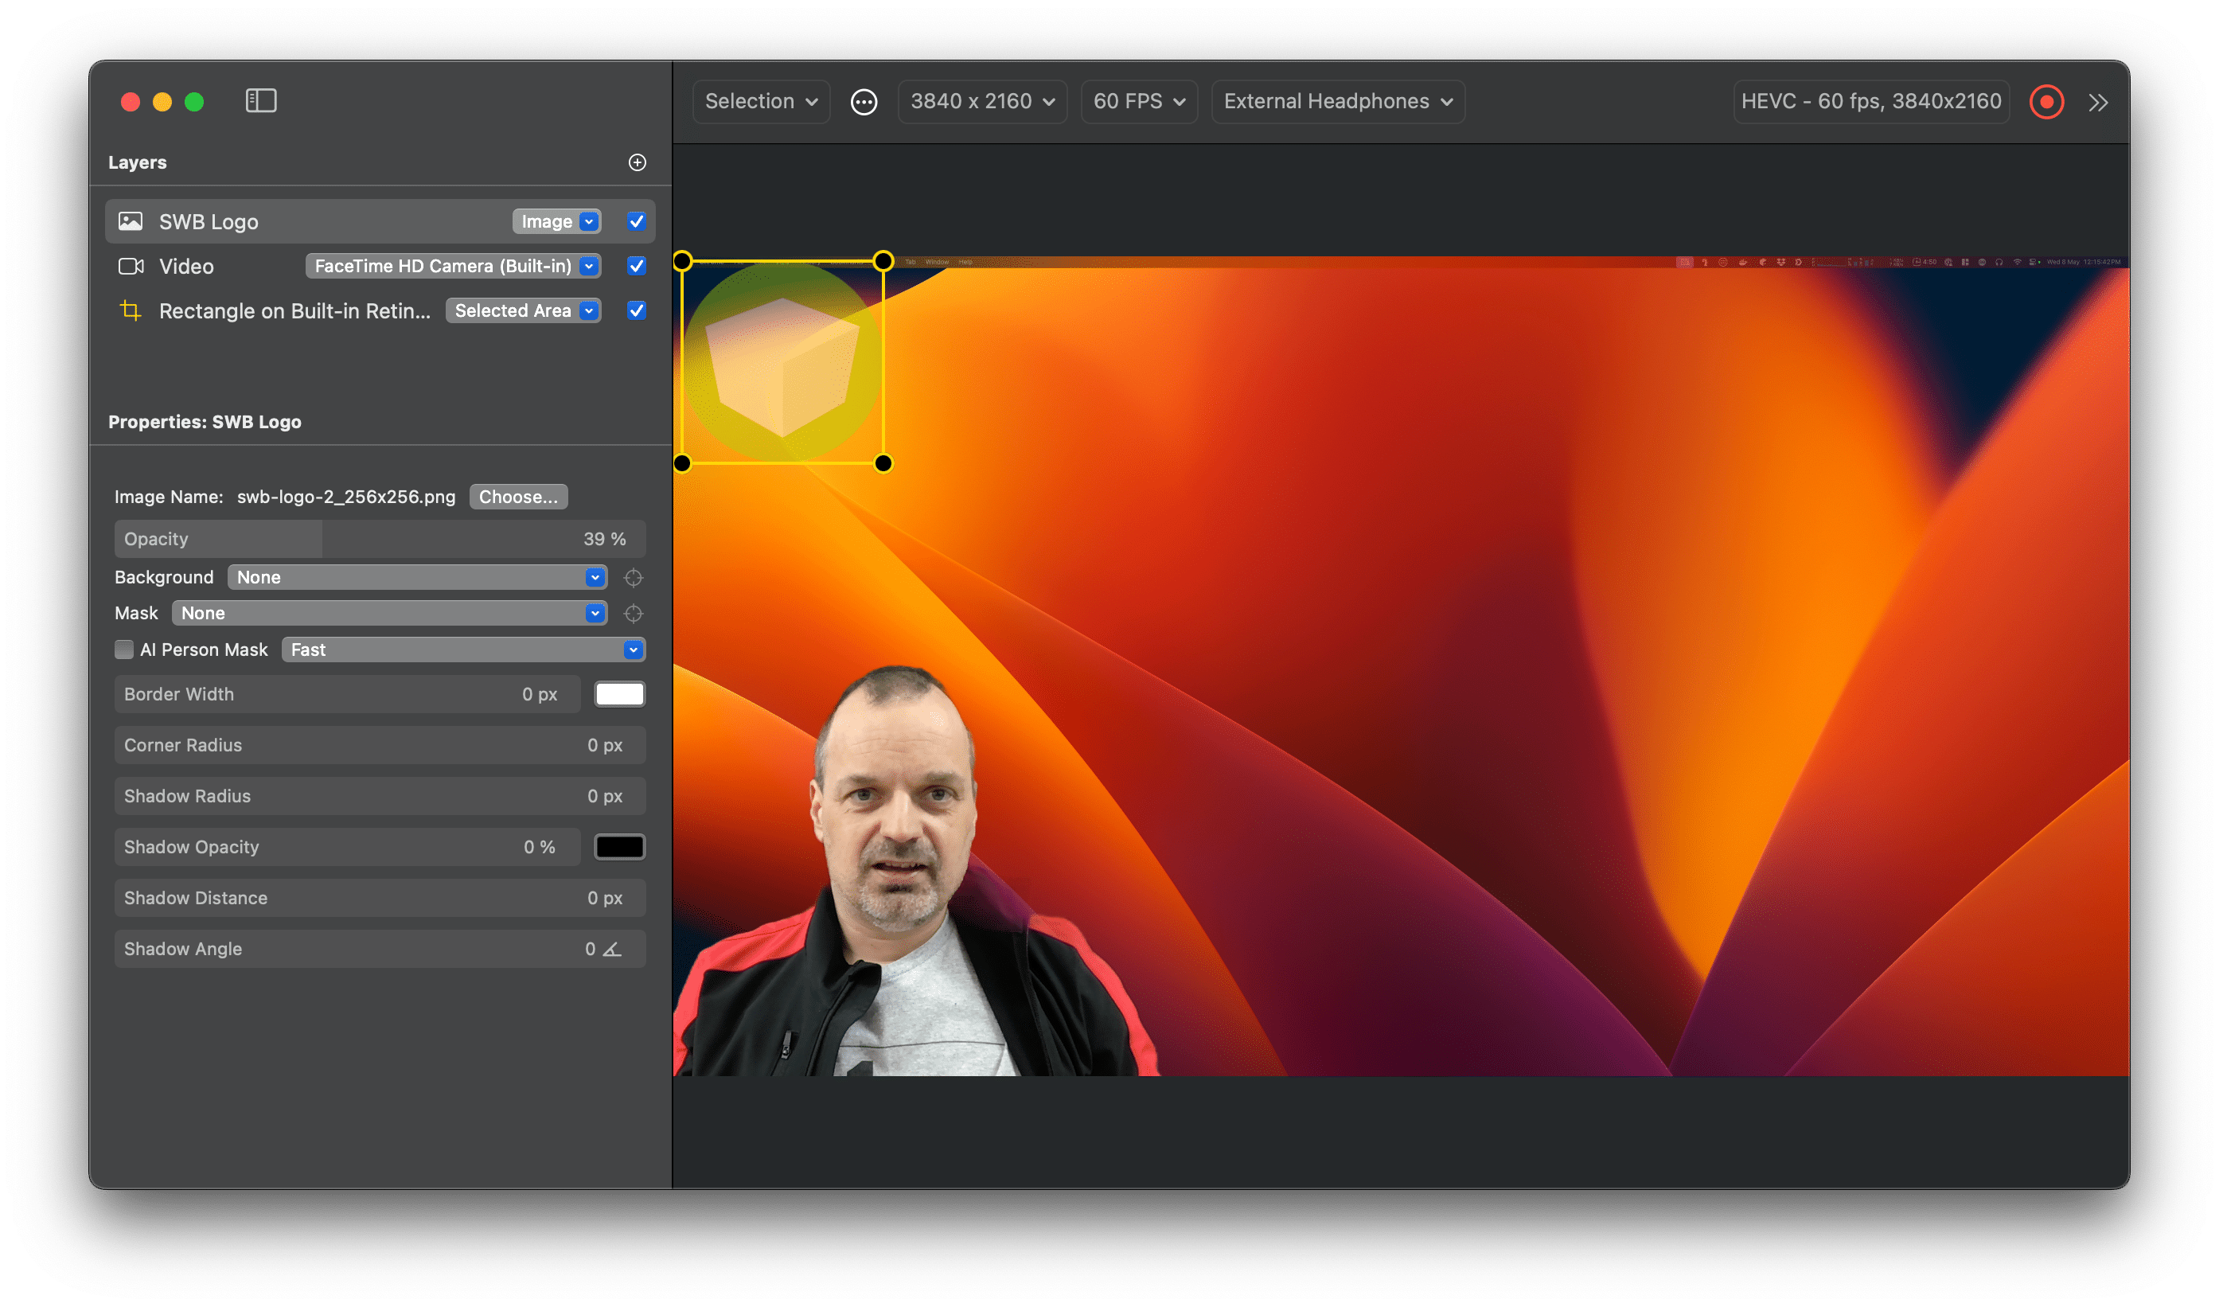The height and width of the screenshot is (1307, 2219).
Task: Click the SWB logo image in preview
Action: pos(783,362)
